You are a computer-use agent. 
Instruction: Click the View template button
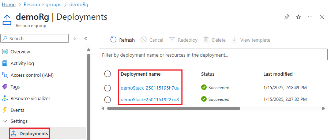pyautogui.click(x=251, y=40)
